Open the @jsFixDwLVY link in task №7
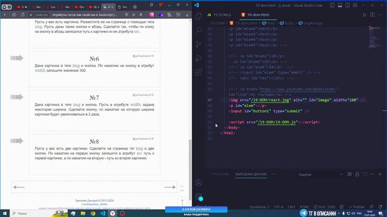Image resolution: width=387 pixels, height=217 pixels. 143,95
